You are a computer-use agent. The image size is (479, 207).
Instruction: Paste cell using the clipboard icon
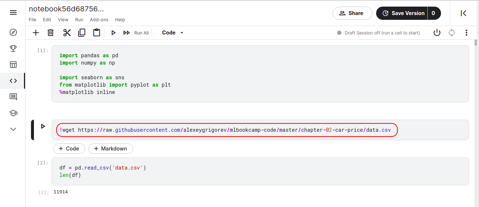pyautogui.click(x=97, y=33)
